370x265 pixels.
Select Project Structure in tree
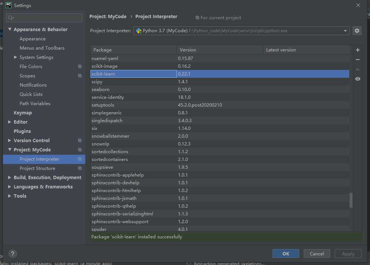click(x=37, y=168)
